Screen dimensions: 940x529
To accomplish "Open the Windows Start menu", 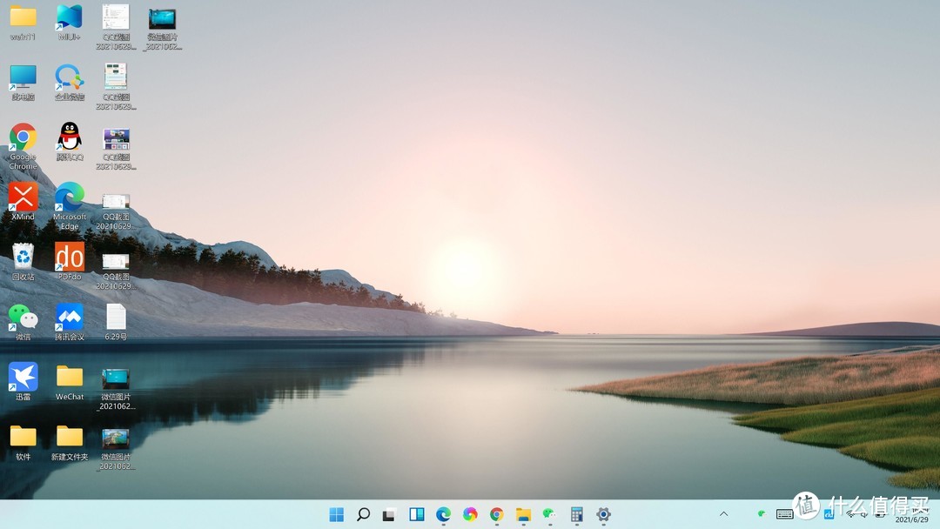I will (337, 514).
